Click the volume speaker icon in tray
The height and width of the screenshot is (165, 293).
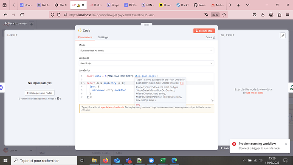coord(261,160)
